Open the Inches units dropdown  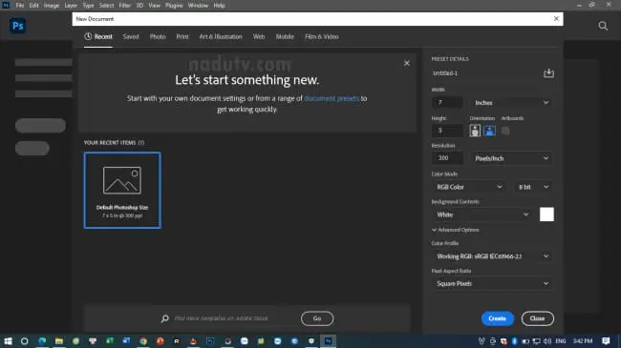[511, 102]
